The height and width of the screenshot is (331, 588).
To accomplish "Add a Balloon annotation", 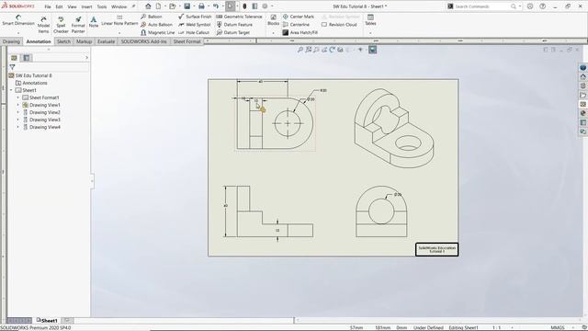I will 151,17.
